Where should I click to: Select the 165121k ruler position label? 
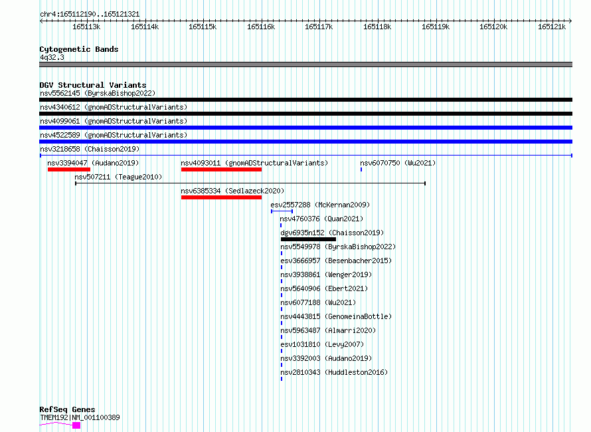(552, 27)
